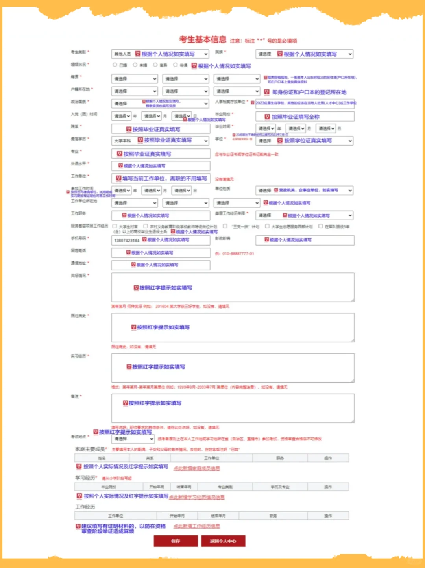Viewport: 425px width, 568px height.
Task: Open the 政治面貌 dropdown
Action: pyautogui.click(x=160, y=104)
